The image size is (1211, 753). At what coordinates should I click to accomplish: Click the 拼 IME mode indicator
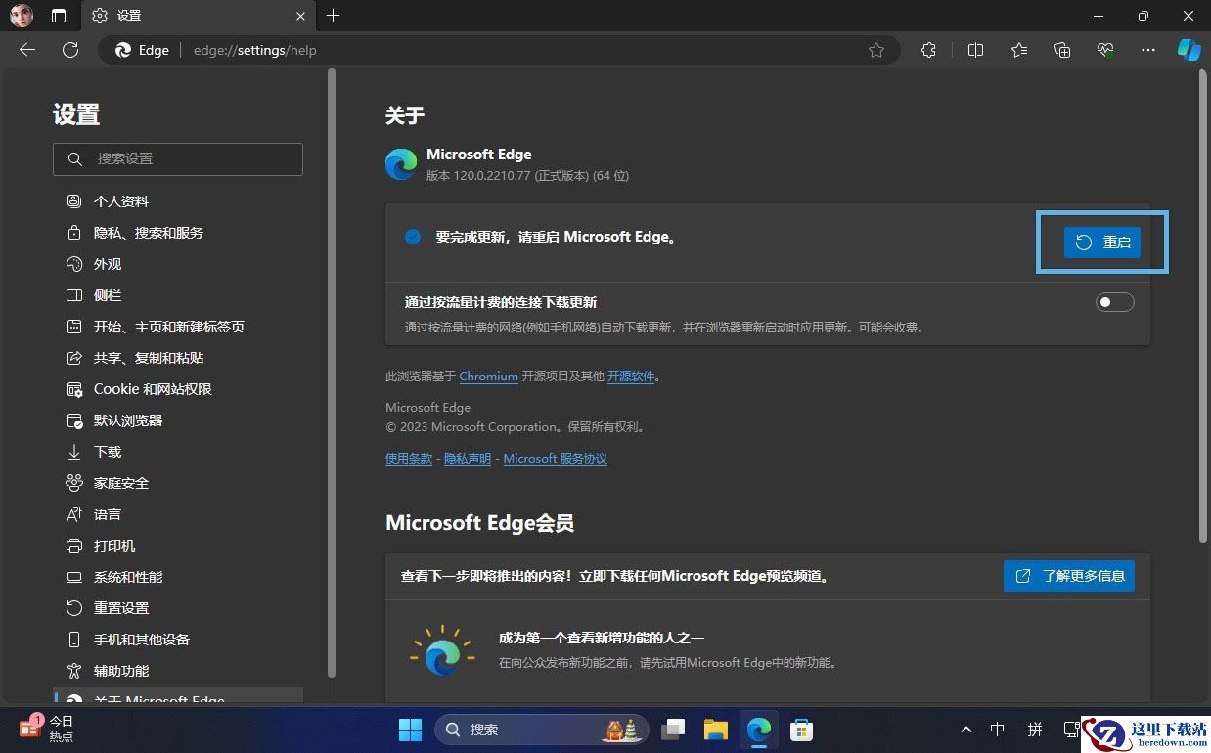coord(1035,730)
